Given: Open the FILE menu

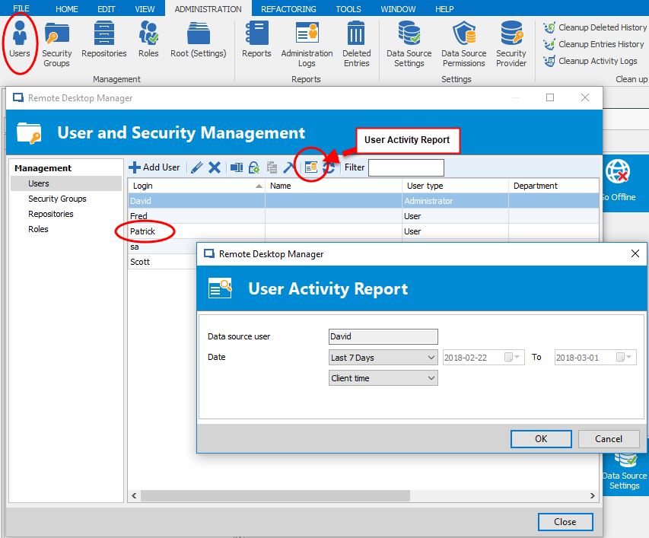Looking at the screenshot, I should [21, 9].
